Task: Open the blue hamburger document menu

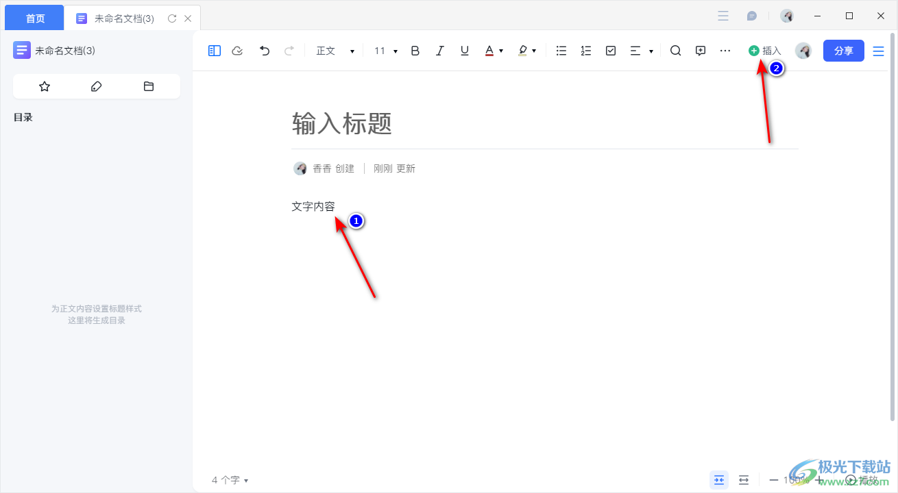Action: click(x=879, y=51)
